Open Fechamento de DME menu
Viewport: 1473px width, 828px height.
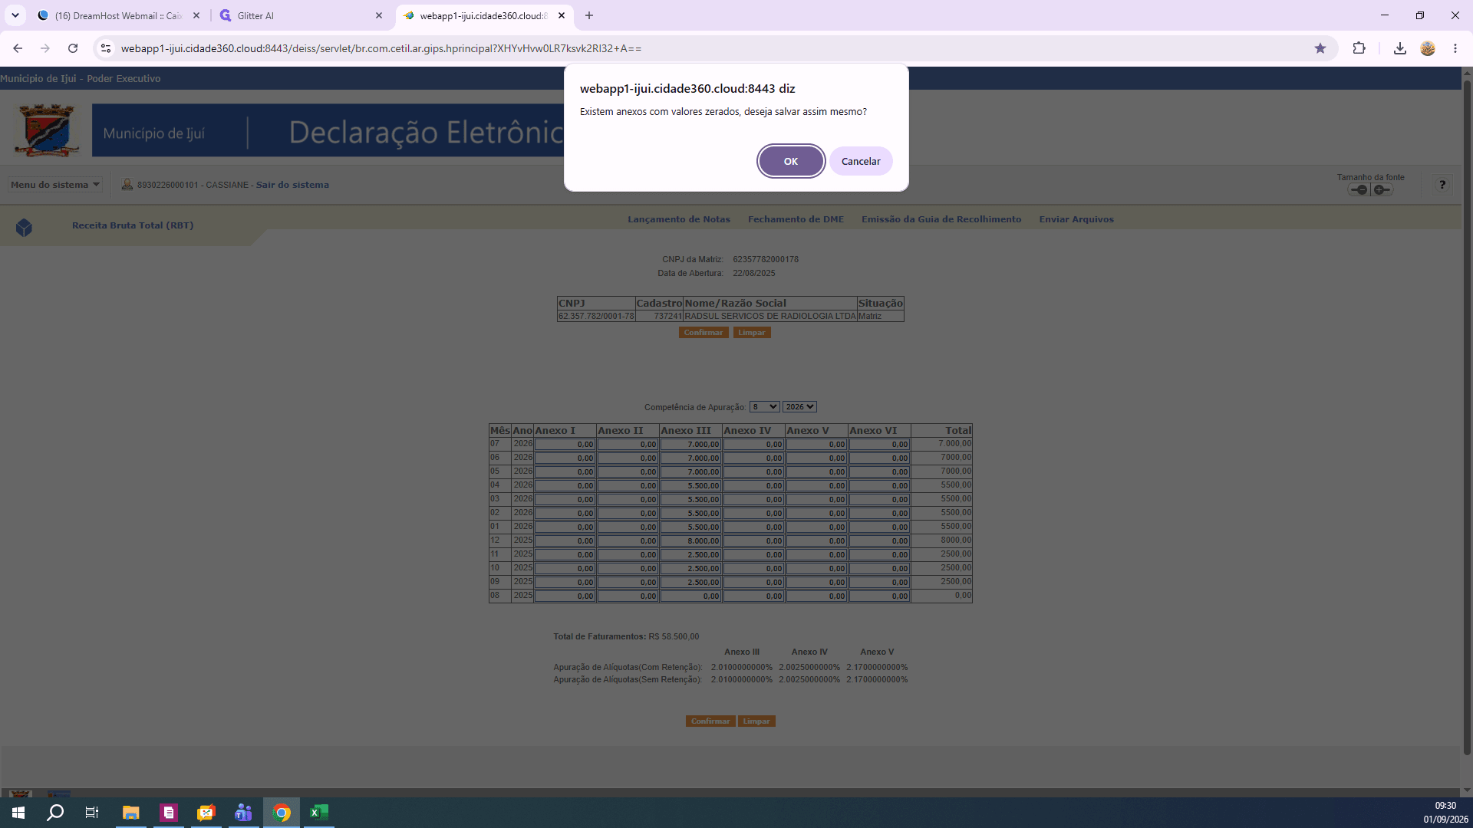796,219
